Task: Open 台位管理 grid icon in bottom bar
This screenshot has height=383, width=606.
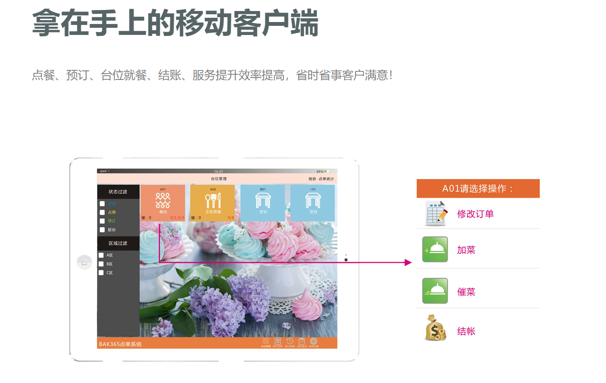Action: (x=266, y=342)
